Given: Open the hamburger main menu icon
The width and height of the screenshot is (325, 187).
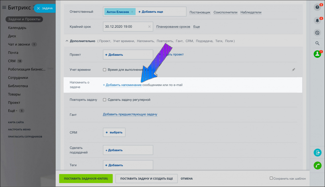Looking at the screenshot, I should [x=4, y=8].
